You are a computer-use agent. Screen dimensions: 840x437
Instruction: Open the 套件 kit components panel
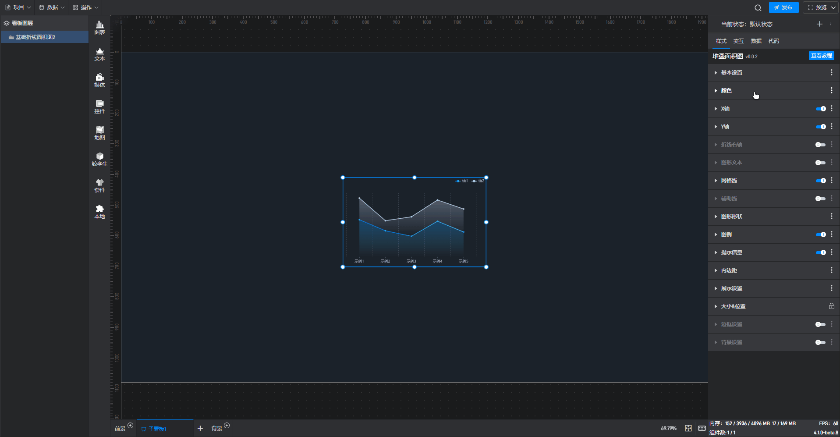(x=99, y=186)
